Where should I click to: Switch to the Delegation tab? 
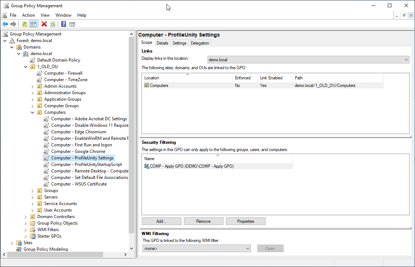200,43
